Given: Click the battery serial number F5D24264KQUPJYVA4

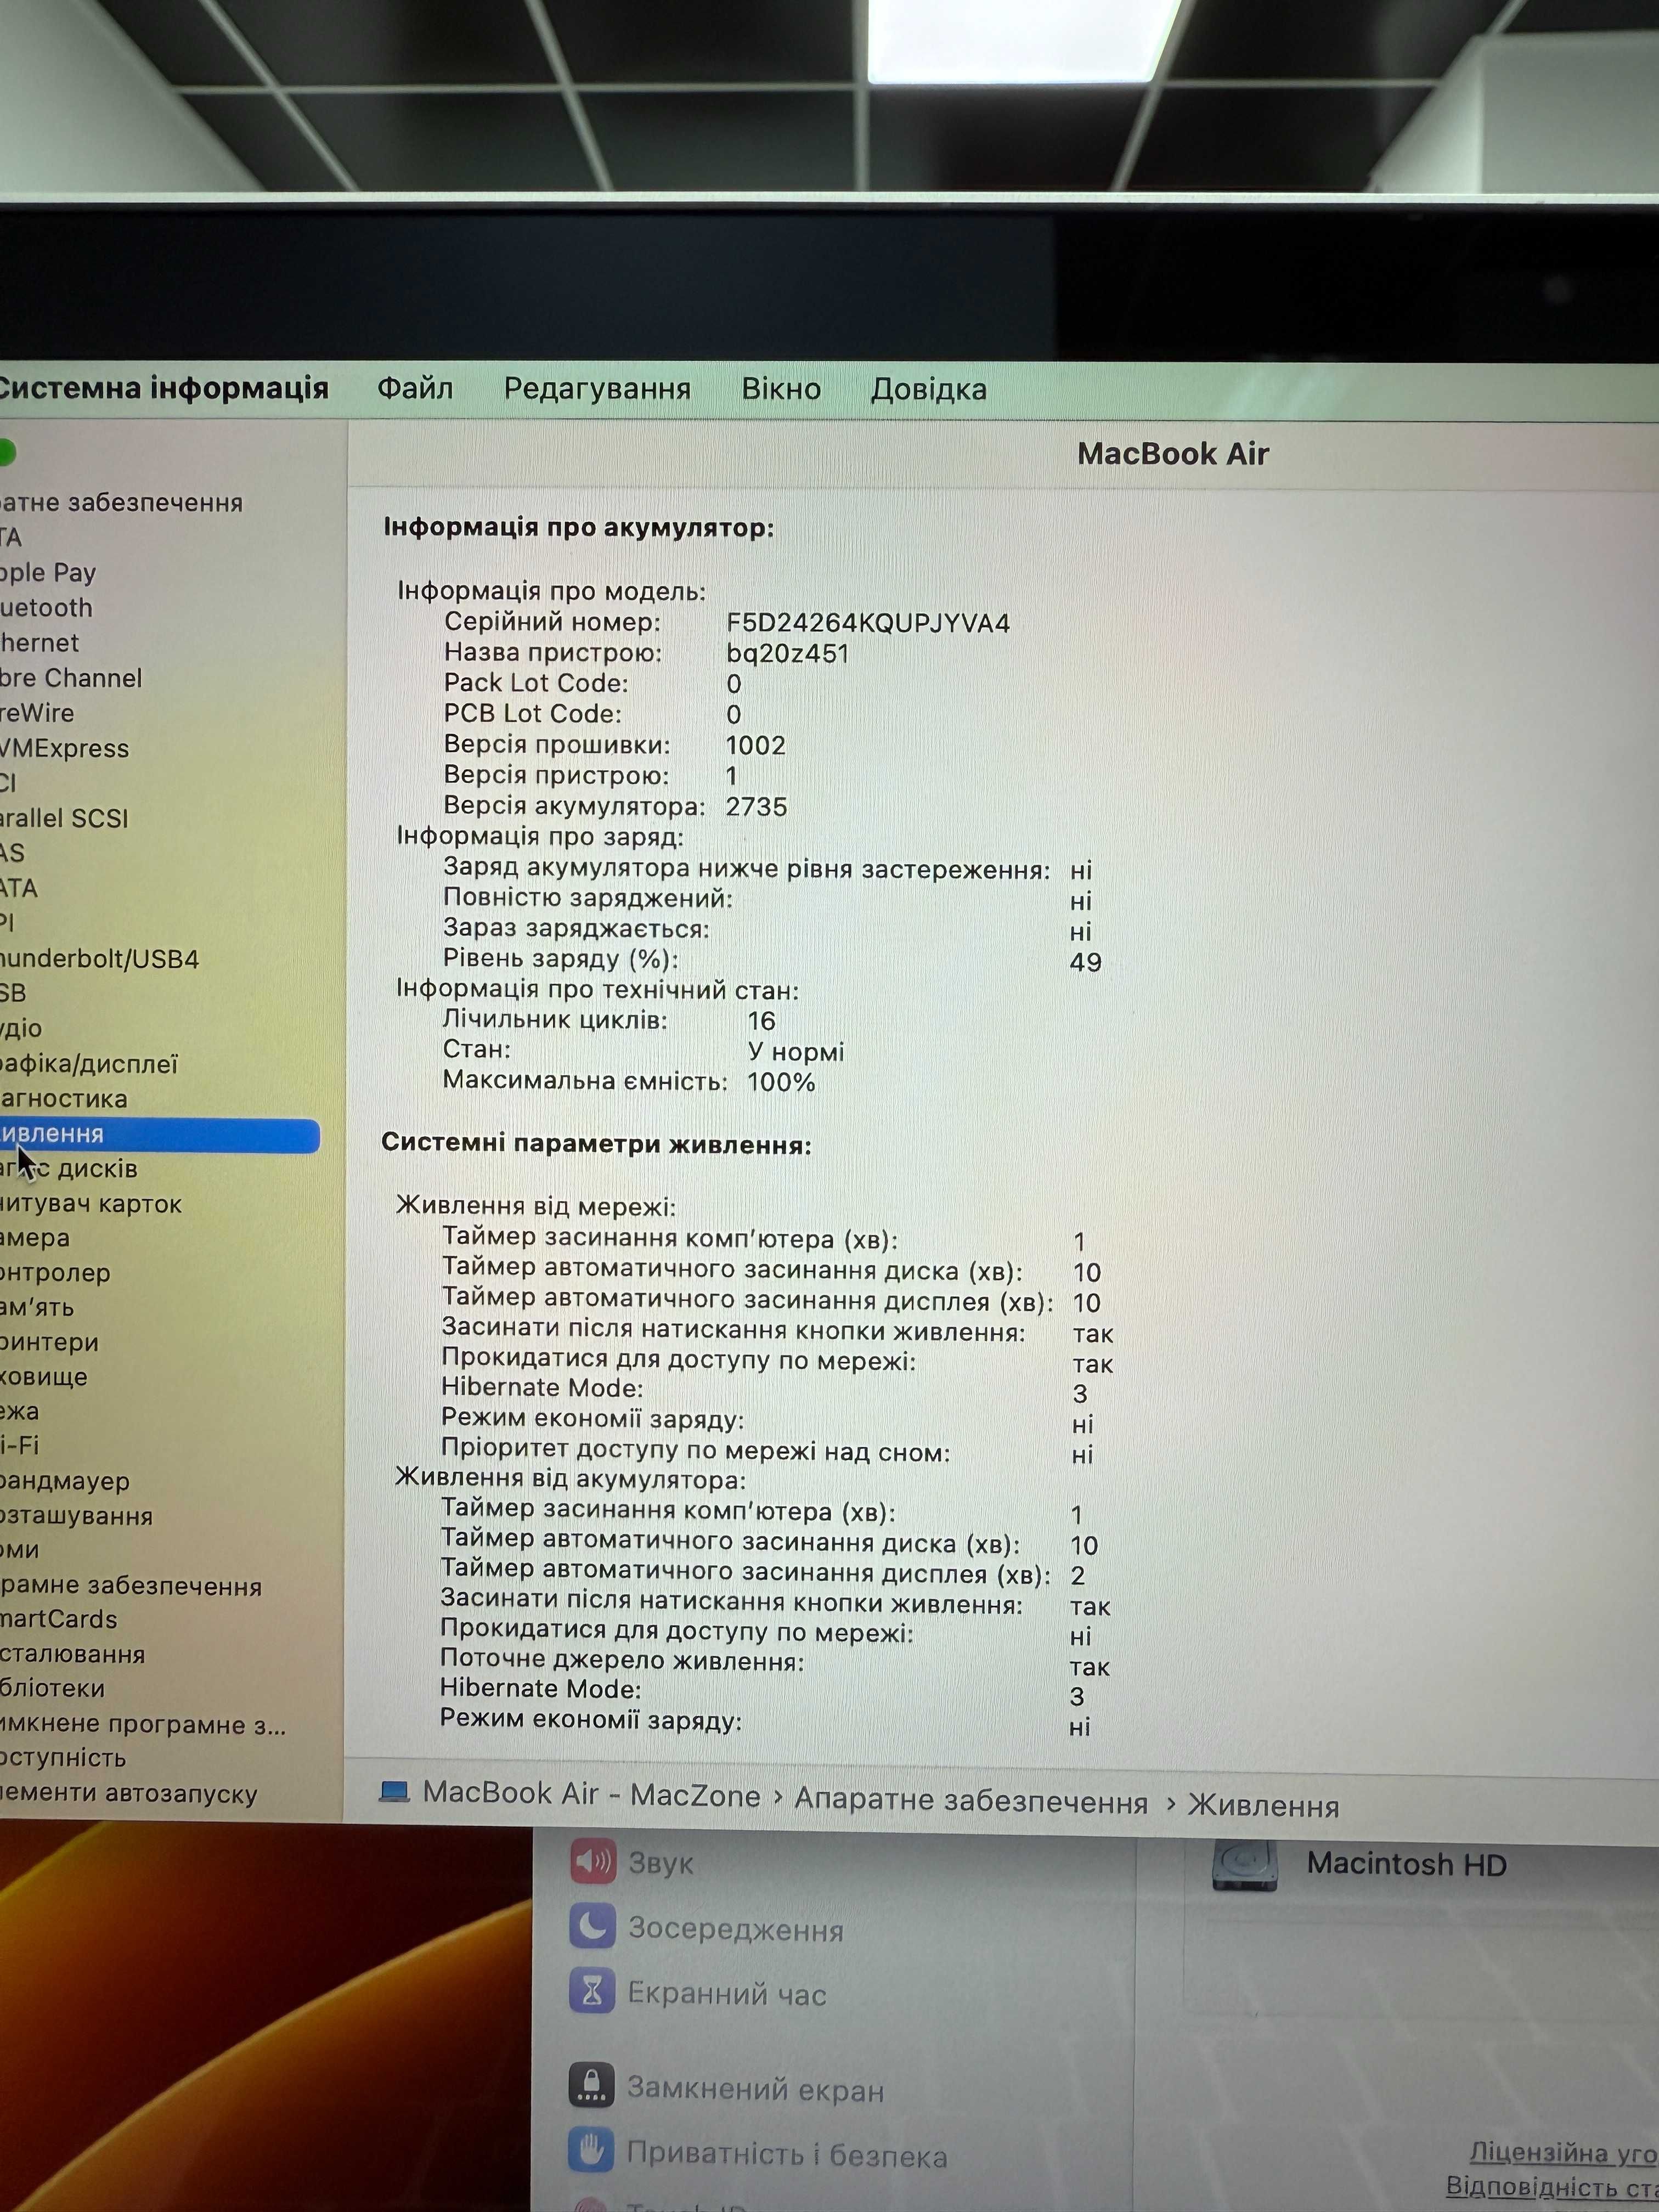Looking at the screenshot, I should [868, 623].
